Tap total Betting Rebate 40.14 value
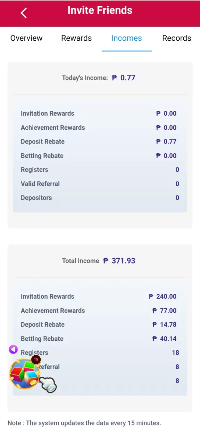Screen dimensions: 200x445 tap(164, 339)
